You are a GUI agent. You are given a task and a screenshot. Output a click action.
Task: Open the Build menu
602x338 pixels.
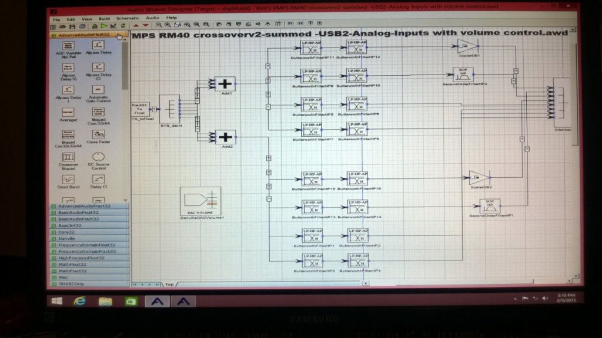104,18
